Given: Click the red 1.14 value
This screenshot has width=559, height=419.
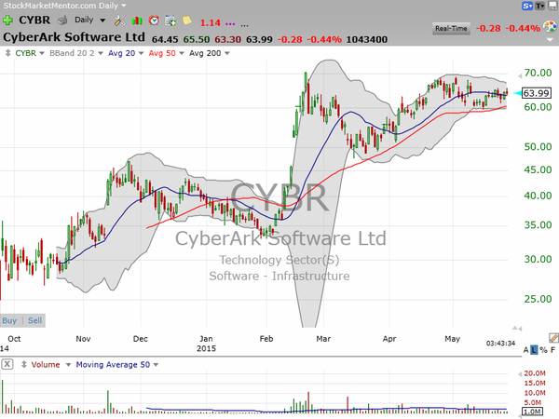Looking at the screenshot, I should tap(210, 22).
